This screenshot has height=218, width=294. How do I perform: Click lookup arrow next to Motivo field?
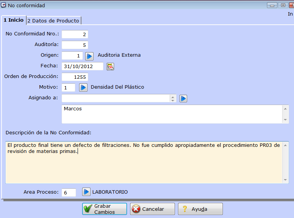[x=83, y=88]
